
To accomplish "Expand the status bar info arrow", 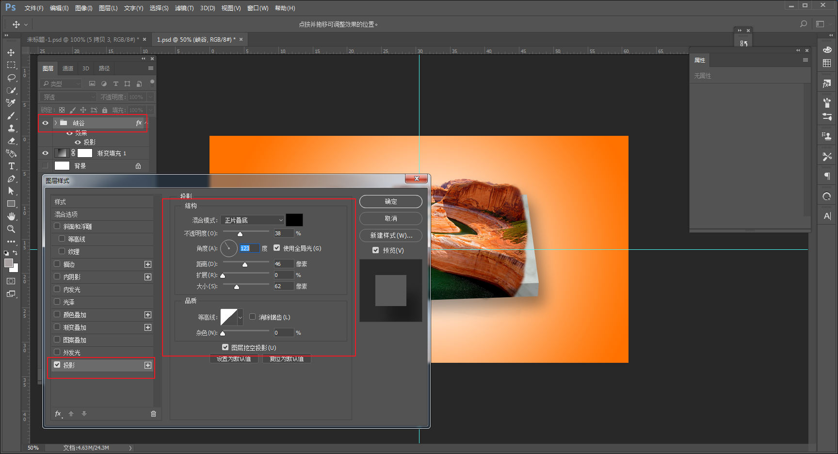I will pos(130,448).
